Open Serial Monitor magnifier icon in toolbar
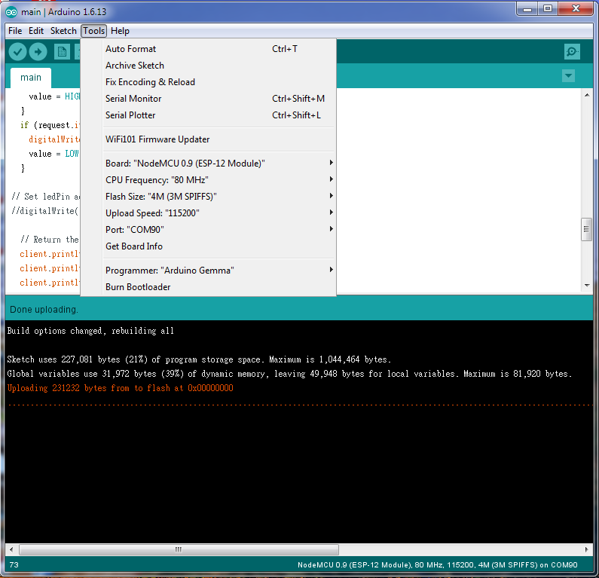The height and width of the screenshot is (578, 599). (572, 51)
